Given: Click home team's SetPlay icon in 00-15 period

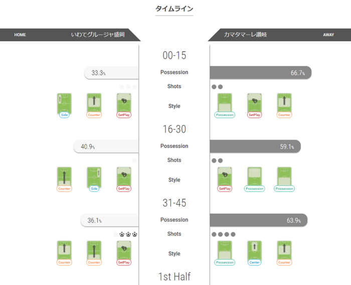Looking at the screenshot, I should coord(123,104).
